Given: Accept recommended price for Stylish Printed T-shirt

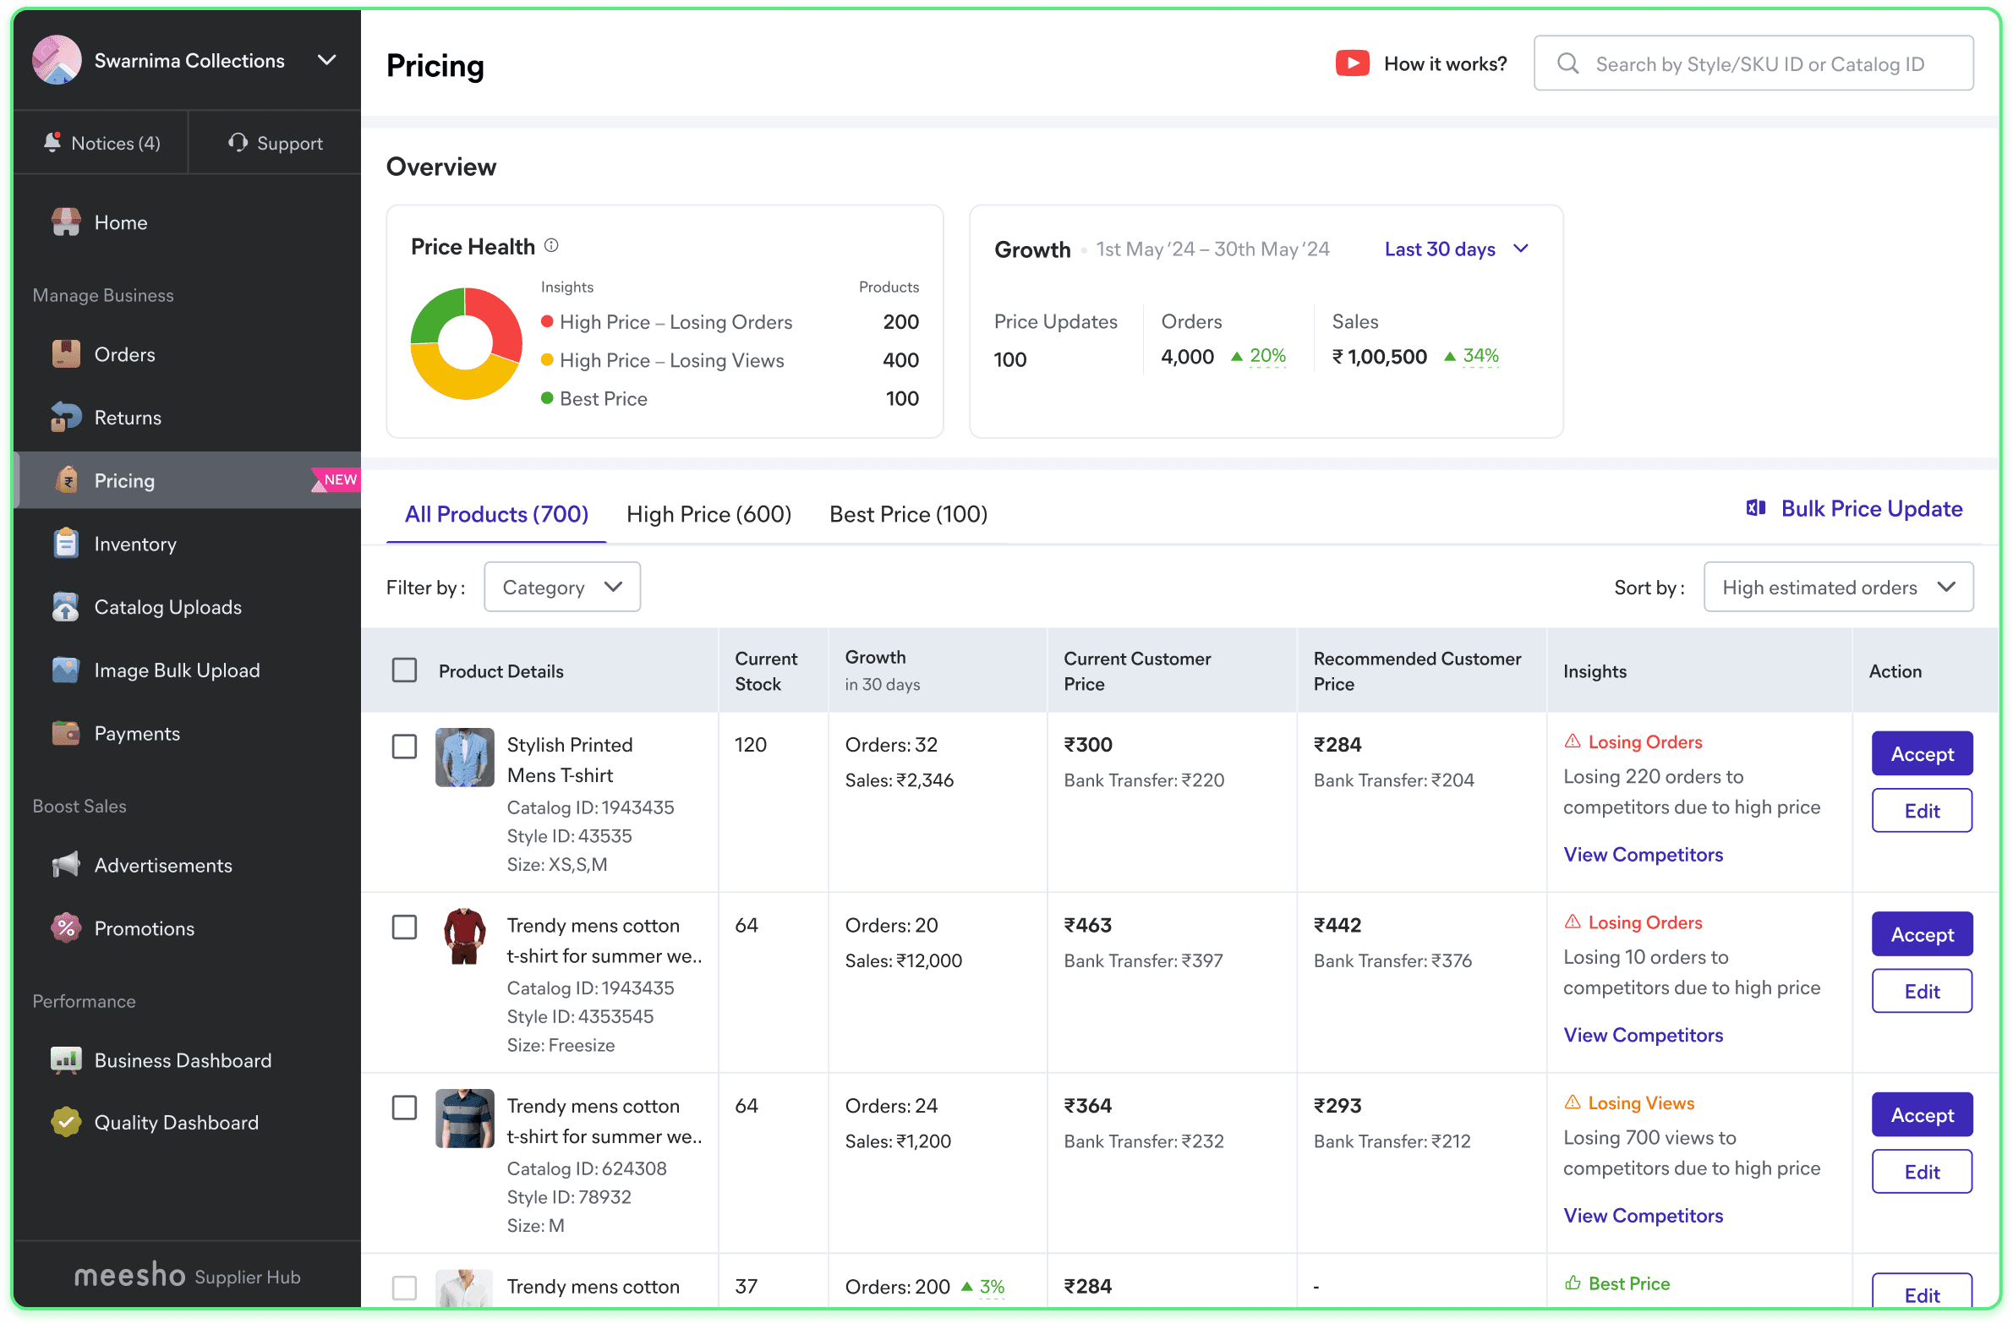Looking at the screenshot, I should (x=1922, y=753).
